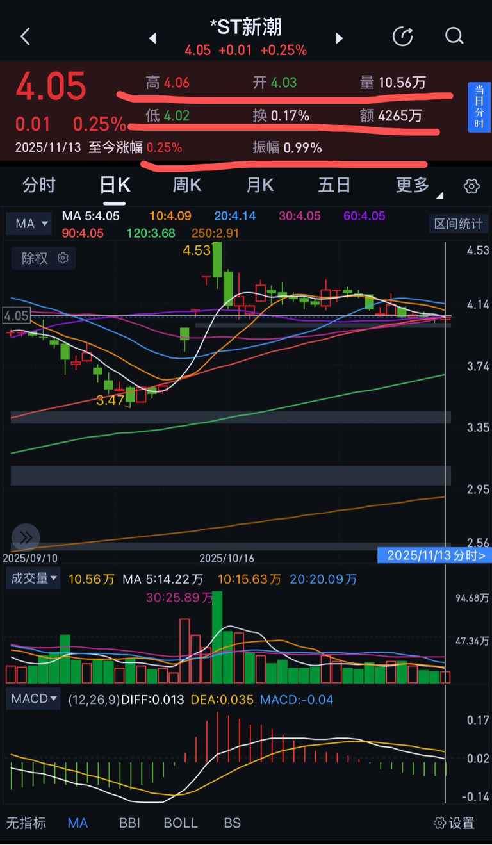Tap the tallest green volume bar
The width and height of the screenshot is (492, 845).
tap(218, 637)
